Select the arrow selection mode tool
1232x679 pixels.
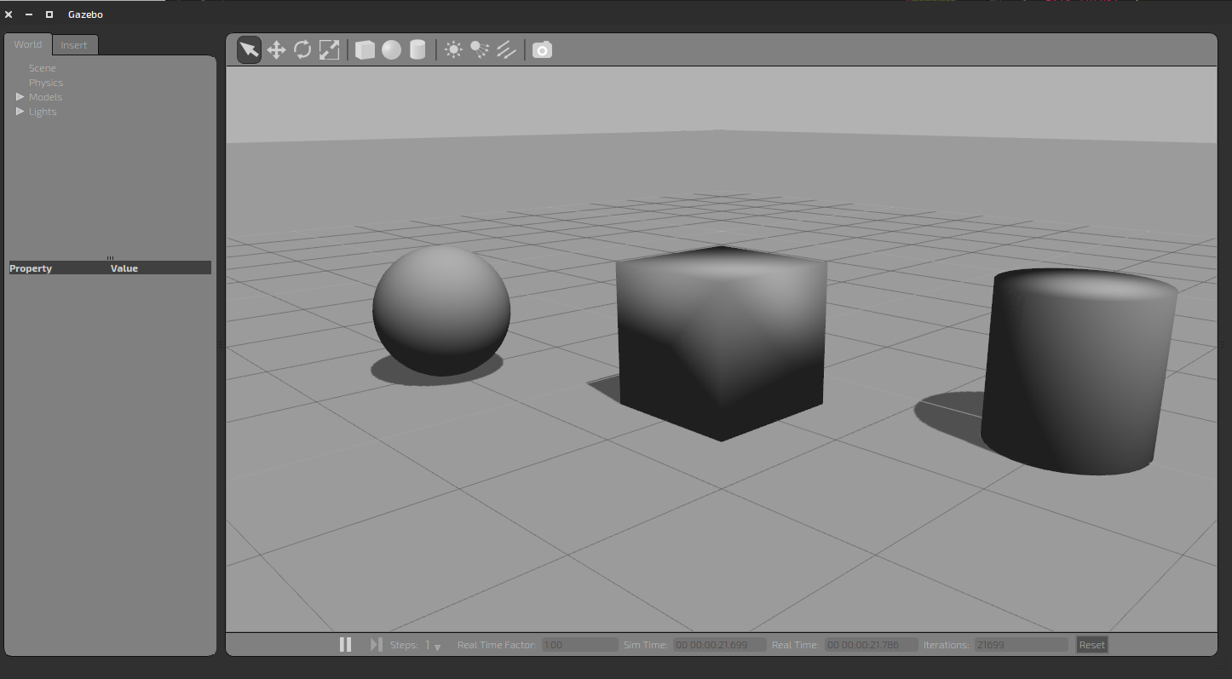(249, 50)
